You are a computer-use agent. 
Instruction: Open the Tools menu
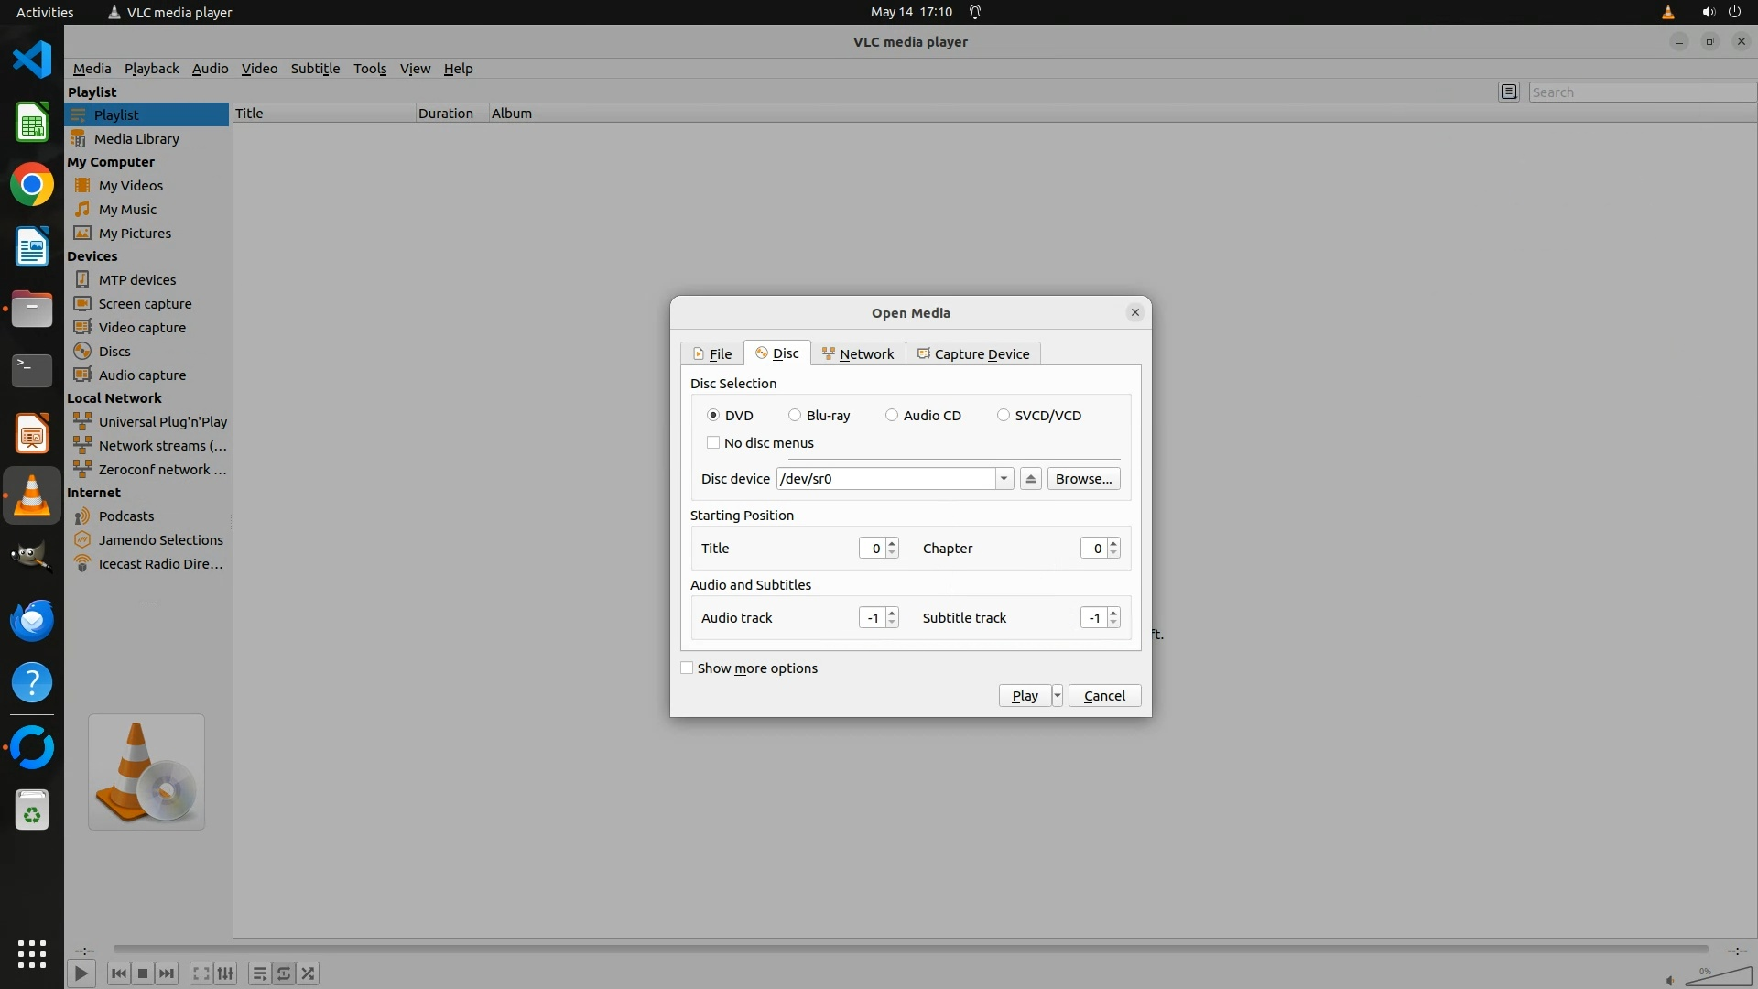(370, 69)
